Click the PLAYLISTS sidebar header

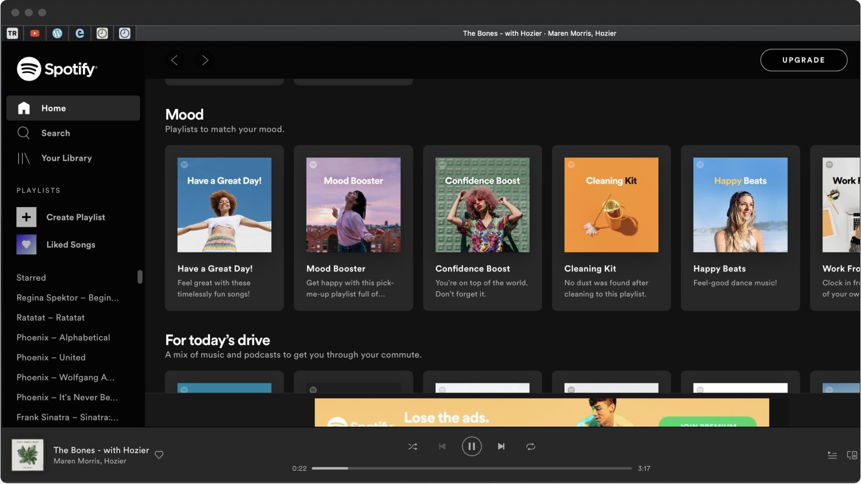[38, 191]
